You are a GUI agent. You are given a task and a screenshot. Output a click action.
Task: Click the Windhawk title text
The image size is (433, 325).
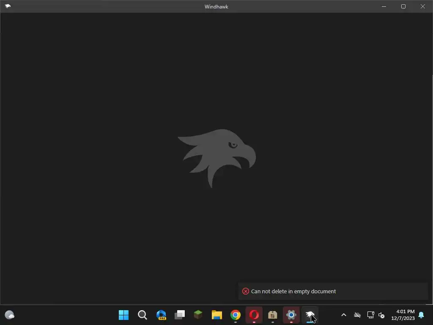tap(216, 7)
